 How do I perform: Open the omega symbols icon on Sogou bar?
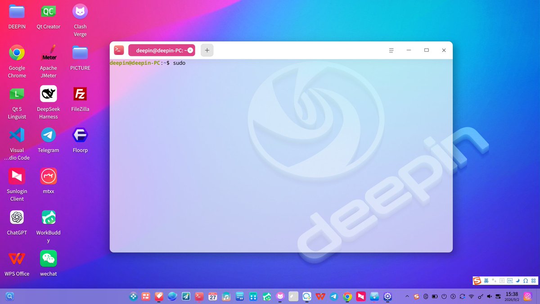pyautogui.click(x=525, y=281)
